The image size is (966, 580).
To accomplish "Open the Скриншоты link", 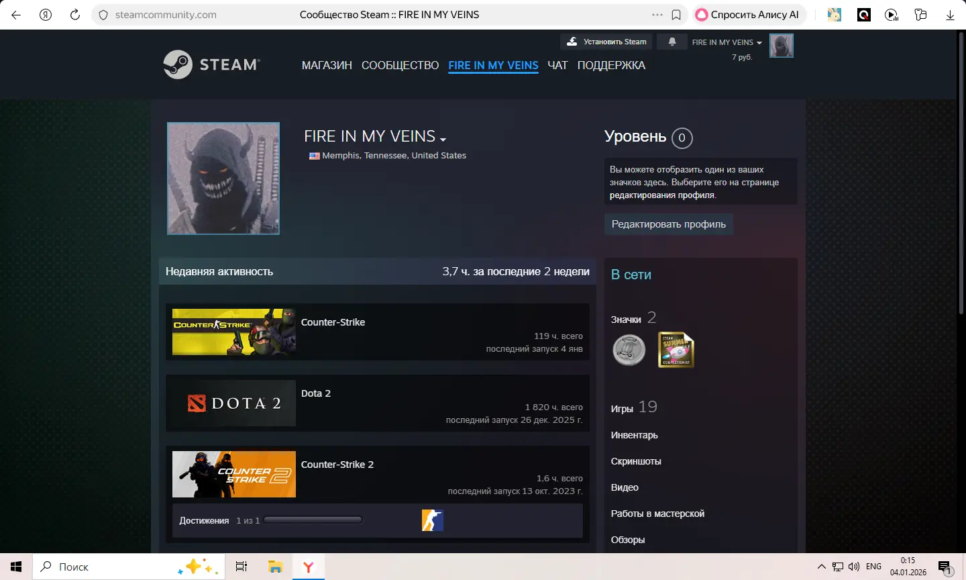I will pos(636,461).
